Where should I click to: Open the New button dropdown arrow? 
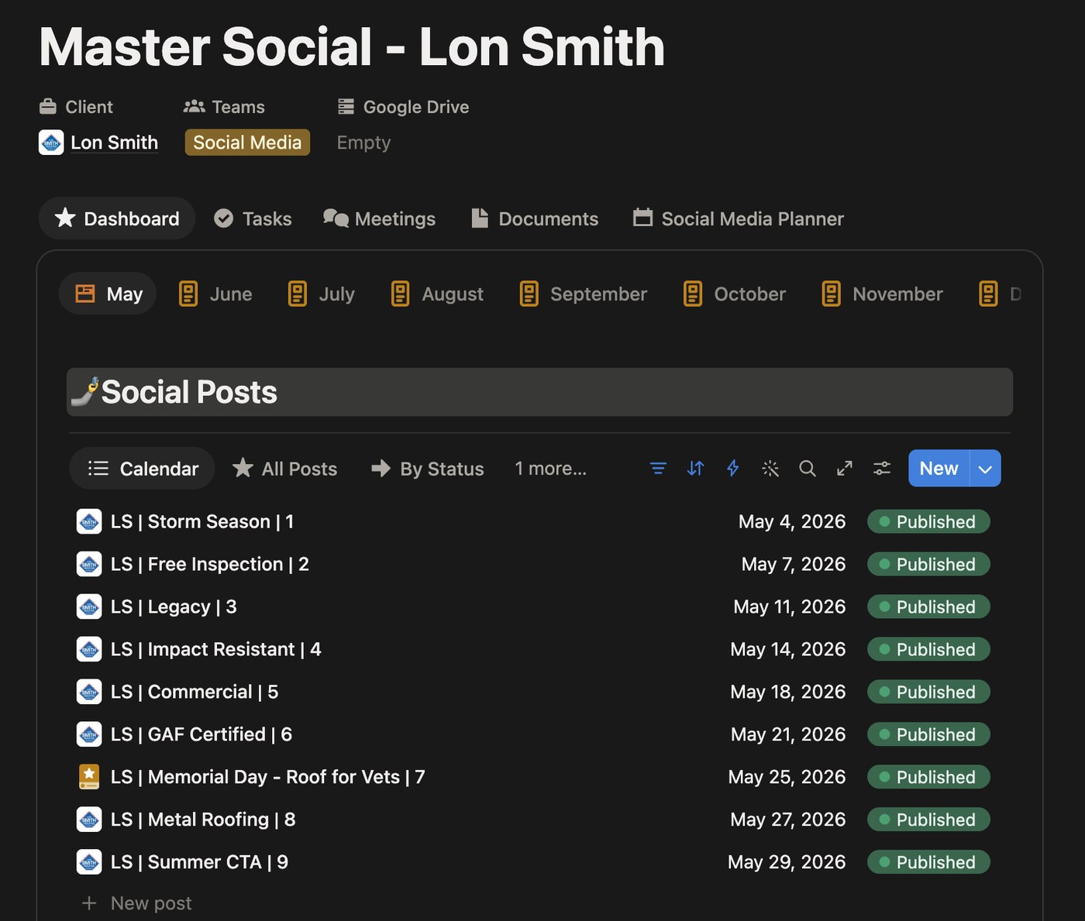(x=985, y=469)
